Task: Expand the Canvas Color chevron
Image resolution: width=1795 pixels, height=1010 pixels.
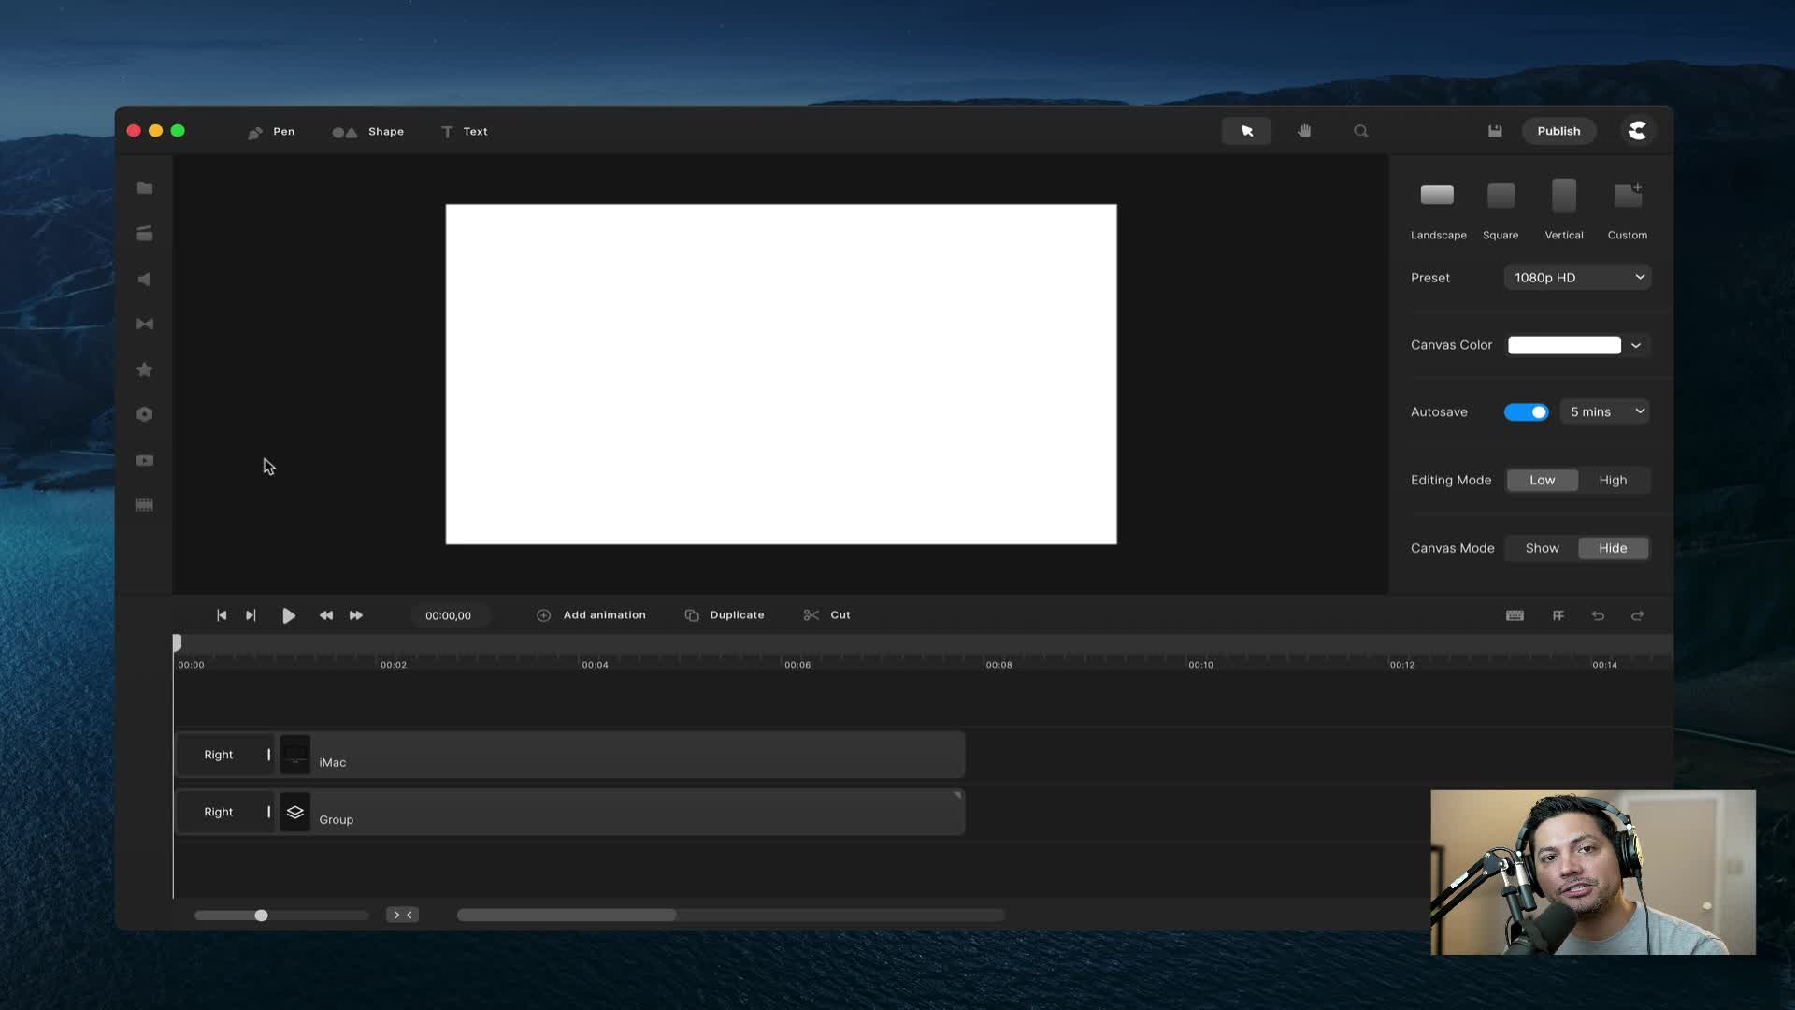Action: tap(1636, 345)
